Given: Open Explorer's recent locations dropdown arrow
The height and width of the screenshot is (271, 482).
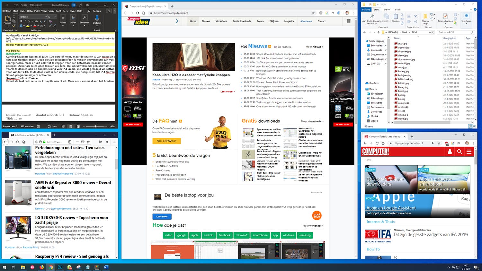Looking at the screenshot, I should coord(374,32).
